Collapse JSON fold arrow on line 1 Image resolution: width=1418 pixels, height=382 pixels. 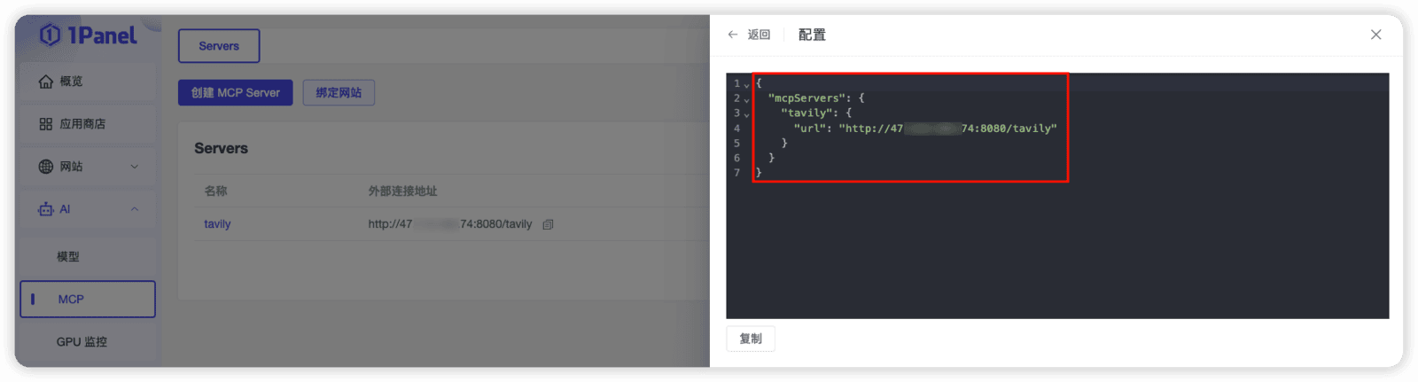pos(746,85)
